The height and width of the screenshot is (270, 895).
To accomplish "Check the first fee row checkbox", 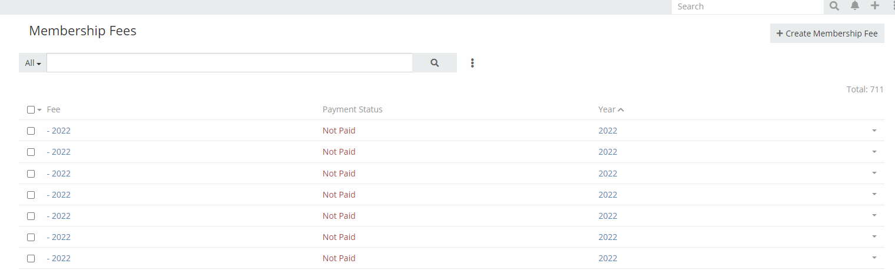I will (31, 131).
